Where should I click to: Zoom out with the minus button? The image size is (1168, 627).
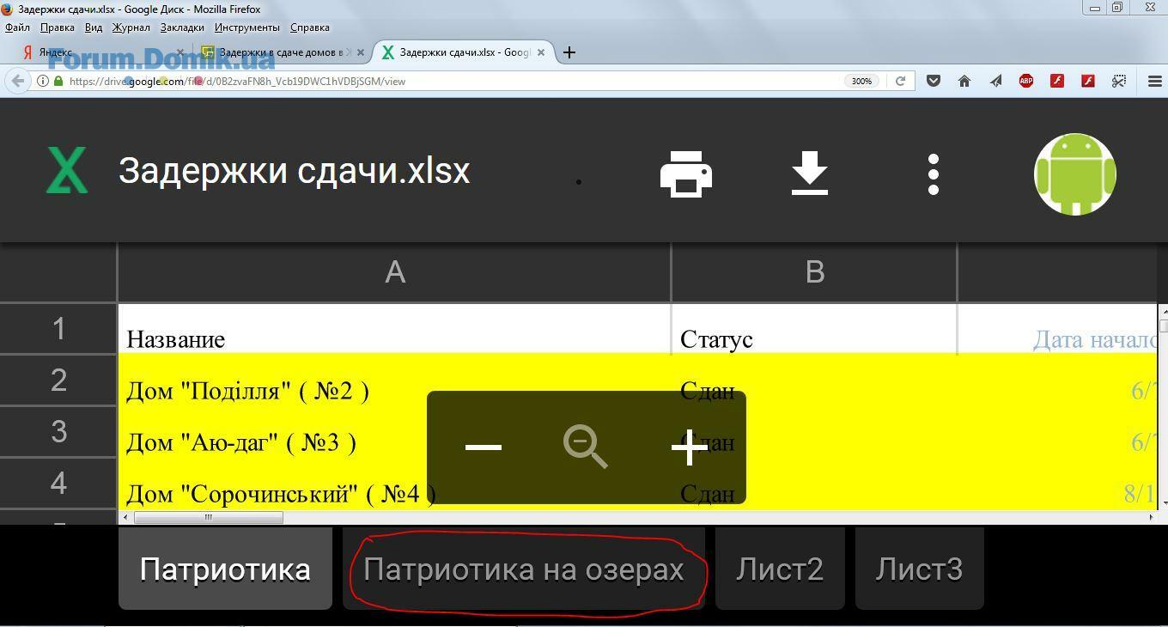click(x=483, y=447)
